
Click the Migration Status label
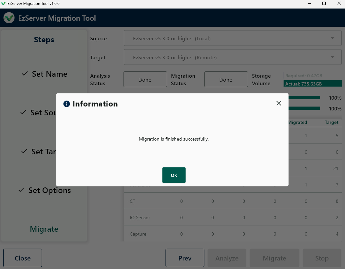183,80
